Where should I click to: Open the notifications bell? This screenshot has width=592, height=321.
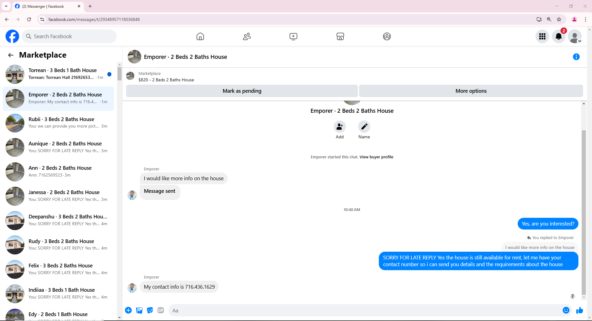pos(559,36)
